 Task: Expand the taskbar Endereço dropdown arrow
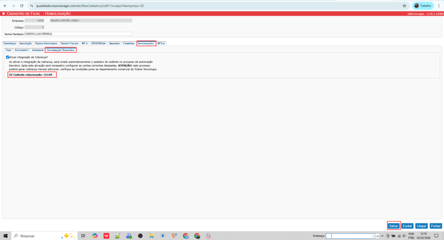click(372, 236)
